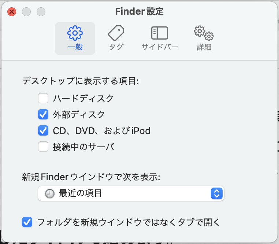
Task: Disable the CD、DVD、およびiPod checkbox
Action: 43,130
